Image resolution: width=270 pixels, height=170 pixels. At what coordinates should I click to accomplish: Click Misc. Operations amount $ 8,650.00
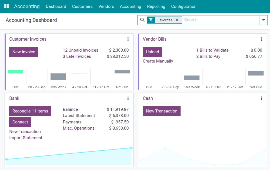(119, 128)
